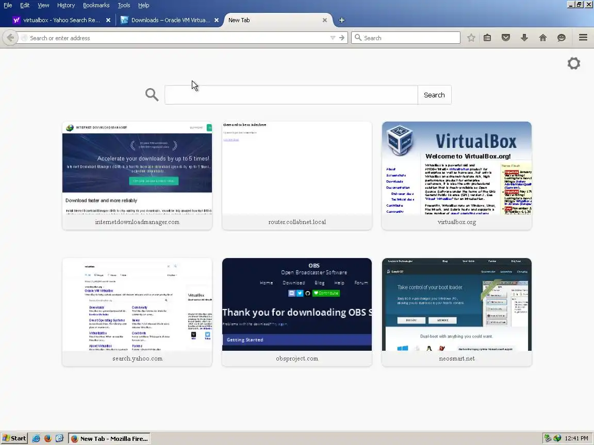The image size is (594, 445).
Task: Open the Hello chat bubble icon
Action: 562,38
